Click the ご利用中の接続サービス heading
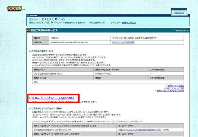The width and height of the screenshot is (198, 137). click(42, 51)
